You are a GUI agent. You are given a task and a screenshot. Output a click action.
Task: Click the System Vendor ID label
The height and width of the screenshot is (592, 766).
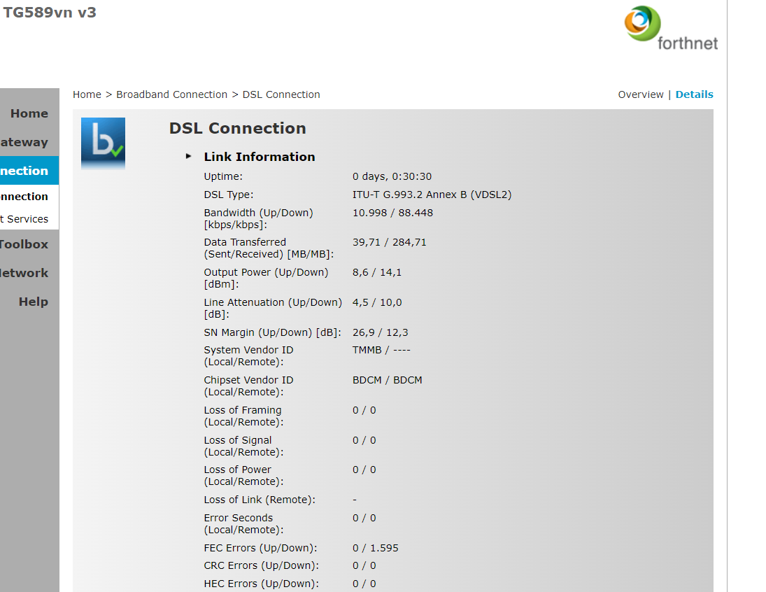[x=248, y=356]
